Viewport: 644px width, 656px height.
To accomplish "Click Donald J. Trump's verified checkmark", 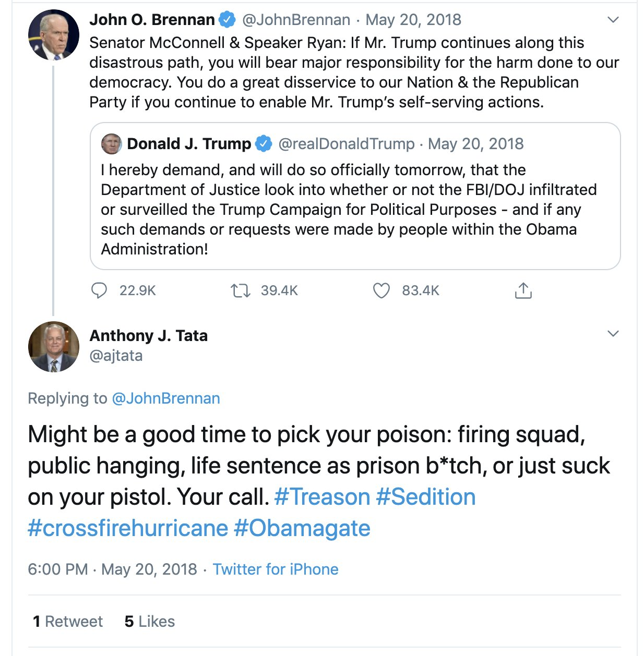I will coord(264,143).
